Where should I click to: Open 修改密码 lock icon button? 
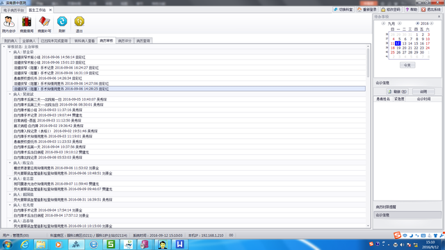[391, 9]
